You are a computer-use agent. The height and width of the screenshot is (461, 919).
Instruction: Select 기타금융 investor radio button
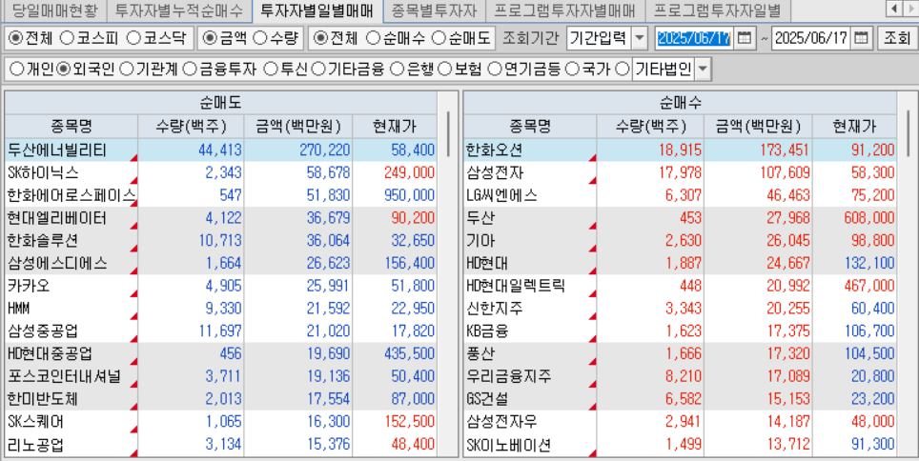coord(318,70)
